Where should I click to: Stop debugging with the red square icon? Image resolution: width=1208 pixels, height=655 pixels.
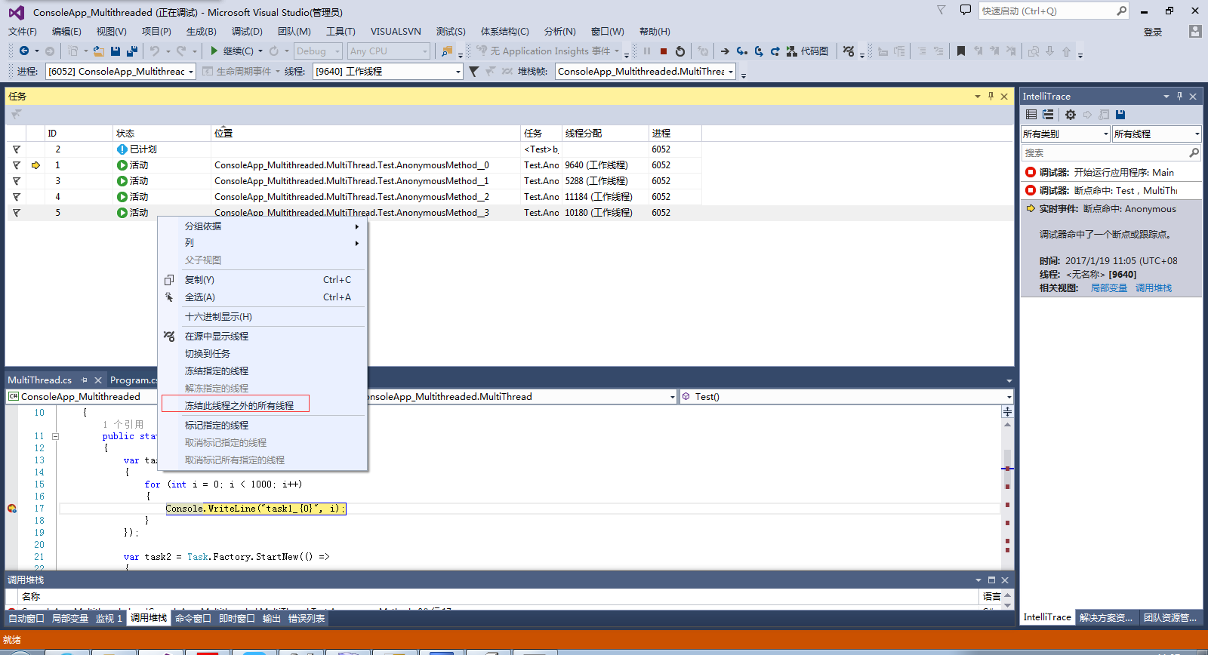pyautogui.click(x=664, y=51)
